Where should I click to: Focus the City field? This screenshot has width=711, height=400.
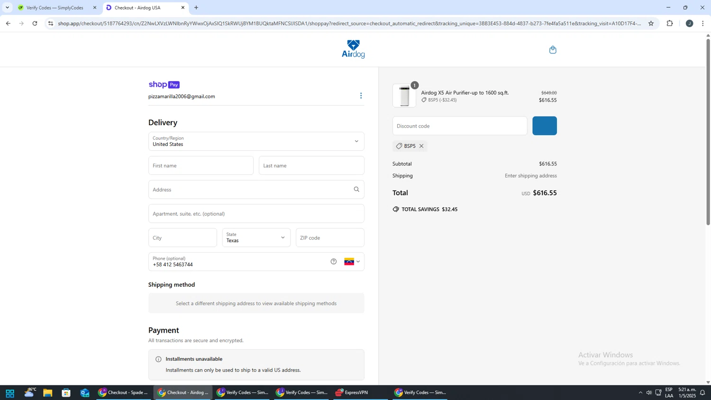(182, 237)
